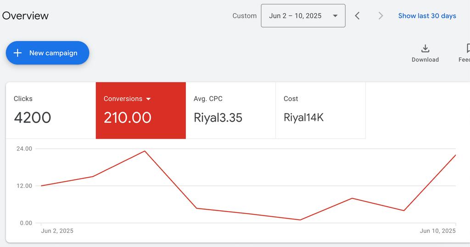Screen dimensions: 470x247
Task: Click the plus icon in New campaign
Action: pyautogui.click(x=17, y=53)
